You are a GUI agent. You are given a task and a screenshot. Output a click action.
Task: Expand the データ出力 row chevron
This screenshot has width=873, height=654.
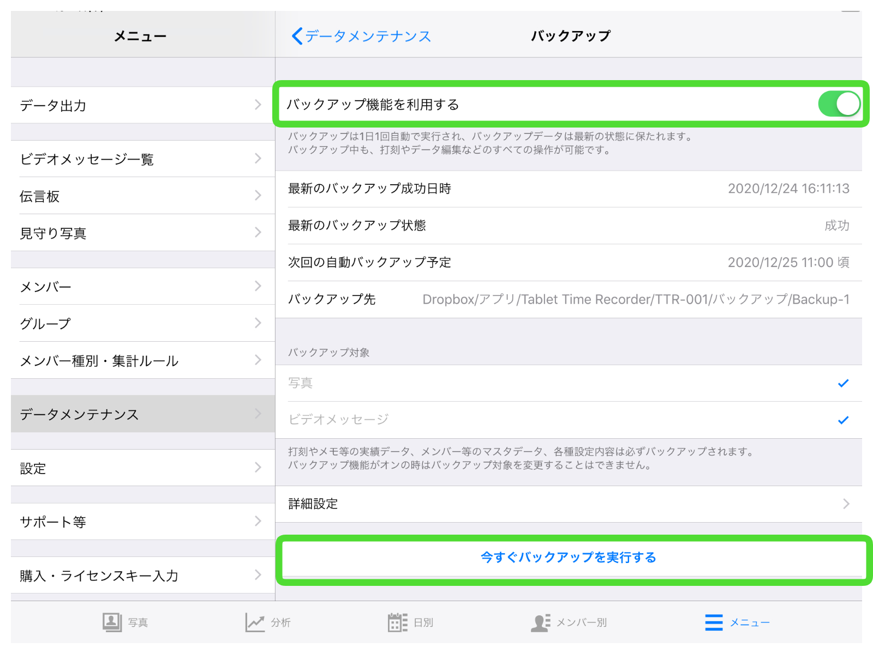[258, 105]
